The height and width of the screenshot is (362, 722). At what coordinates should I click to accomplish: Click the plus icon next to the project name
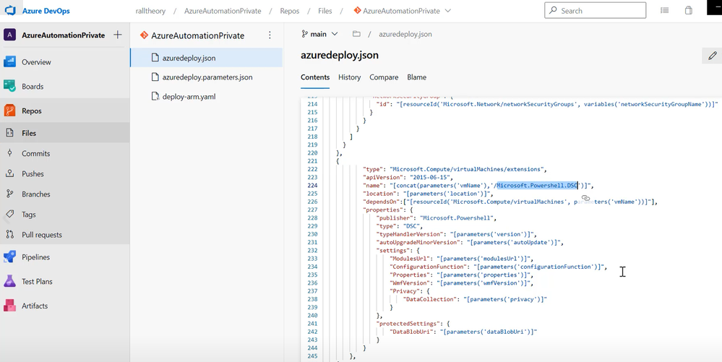pyautogui.click(x=118, y=35)
